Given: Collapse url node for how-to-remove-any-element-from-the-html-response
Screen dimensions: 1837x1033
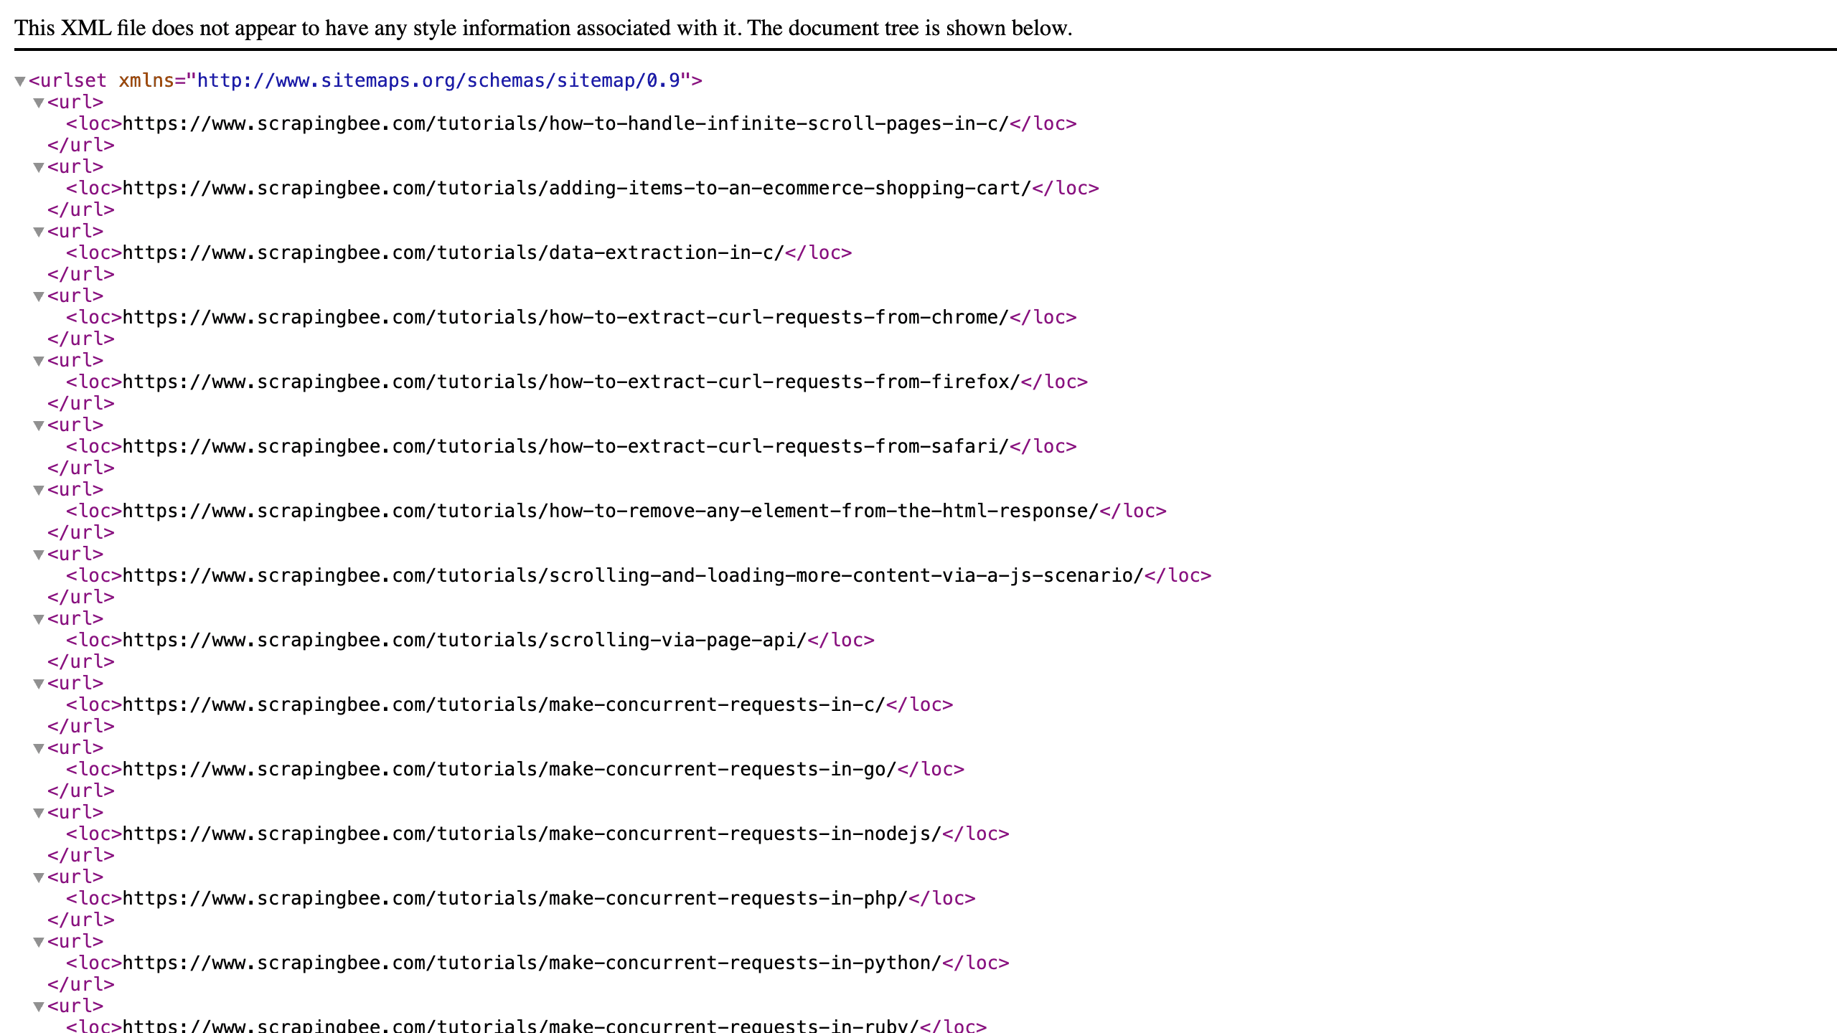Looking at the screenshot, I should (39, 490).
